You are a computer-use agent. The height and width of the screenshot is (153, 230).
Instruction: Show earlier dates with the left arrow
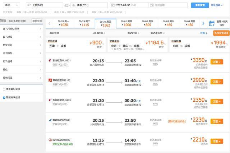50,23
